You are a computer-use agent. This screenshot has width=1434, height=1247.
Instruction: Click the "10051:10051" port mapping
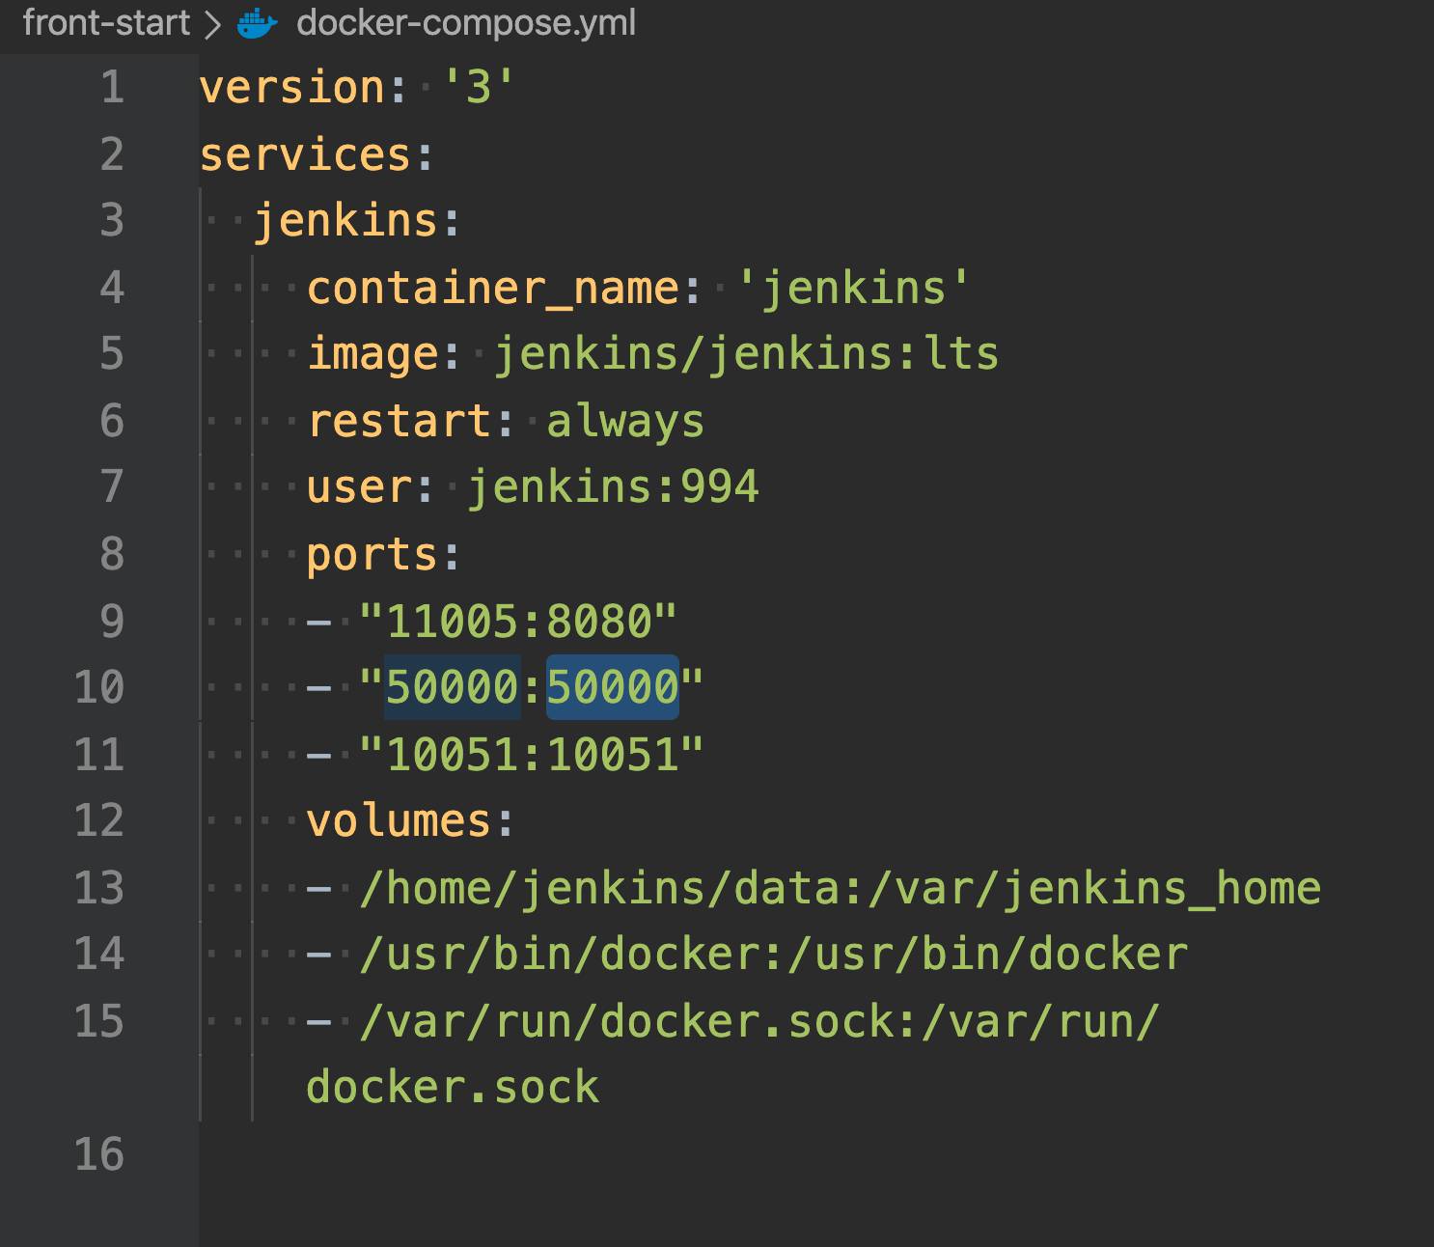(531, 754)
